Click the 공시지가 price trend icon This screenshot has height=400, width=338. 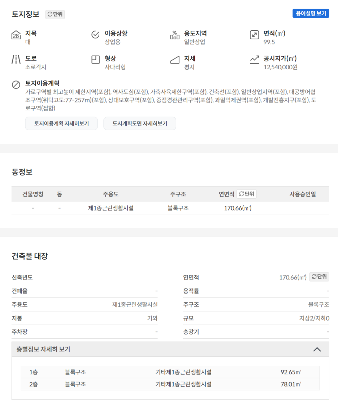coord(254,60)
